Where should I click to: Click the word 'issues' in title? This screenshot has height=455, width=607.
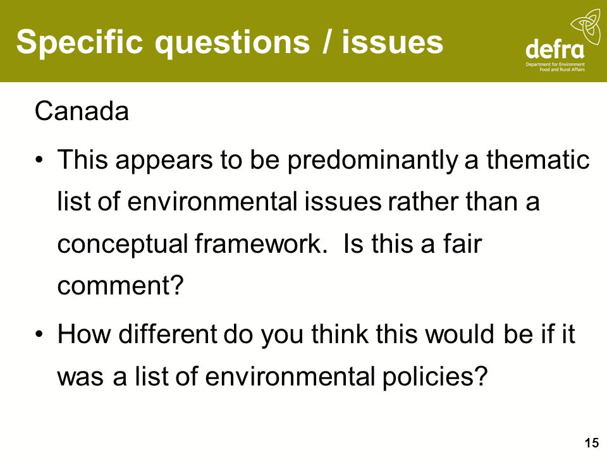point(392,42)
